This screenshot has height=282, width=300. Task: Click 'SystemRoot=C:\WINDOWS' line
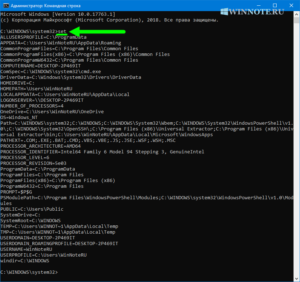pyautogui.click(x=31, y=221)
